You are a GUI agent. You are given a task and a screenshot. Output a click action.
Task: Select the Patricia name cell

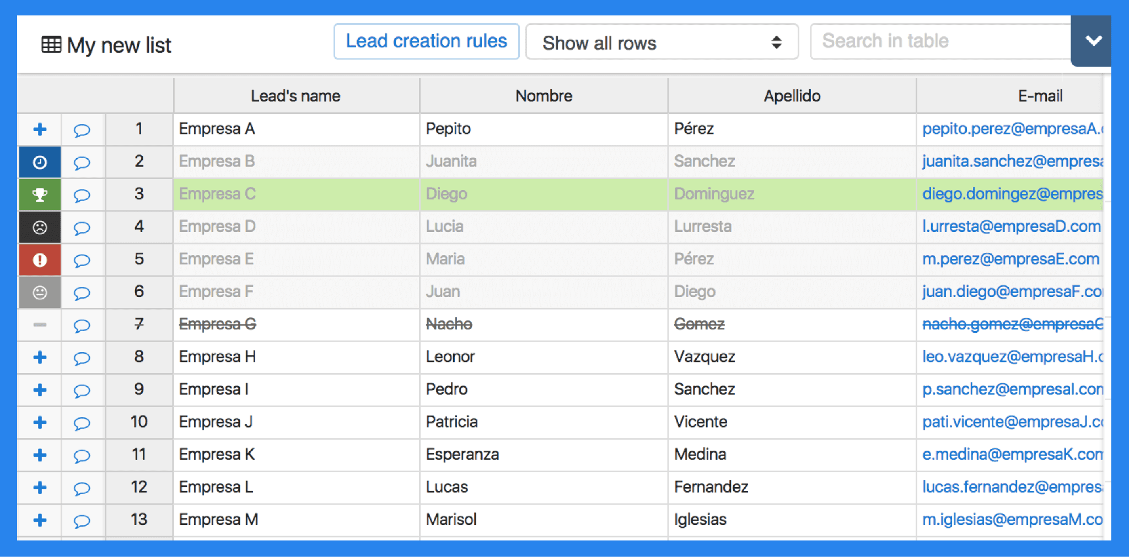(x=544, y=422)
